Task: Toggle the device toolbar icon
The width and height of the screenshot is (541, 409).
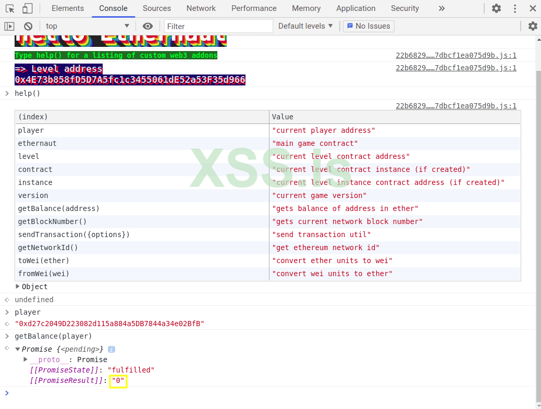Action: (27, 8)
